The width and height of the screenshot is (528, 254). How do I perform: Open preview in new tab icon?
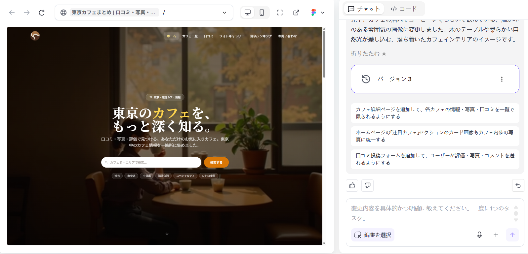pyautogui.click(x=296, y=13)
